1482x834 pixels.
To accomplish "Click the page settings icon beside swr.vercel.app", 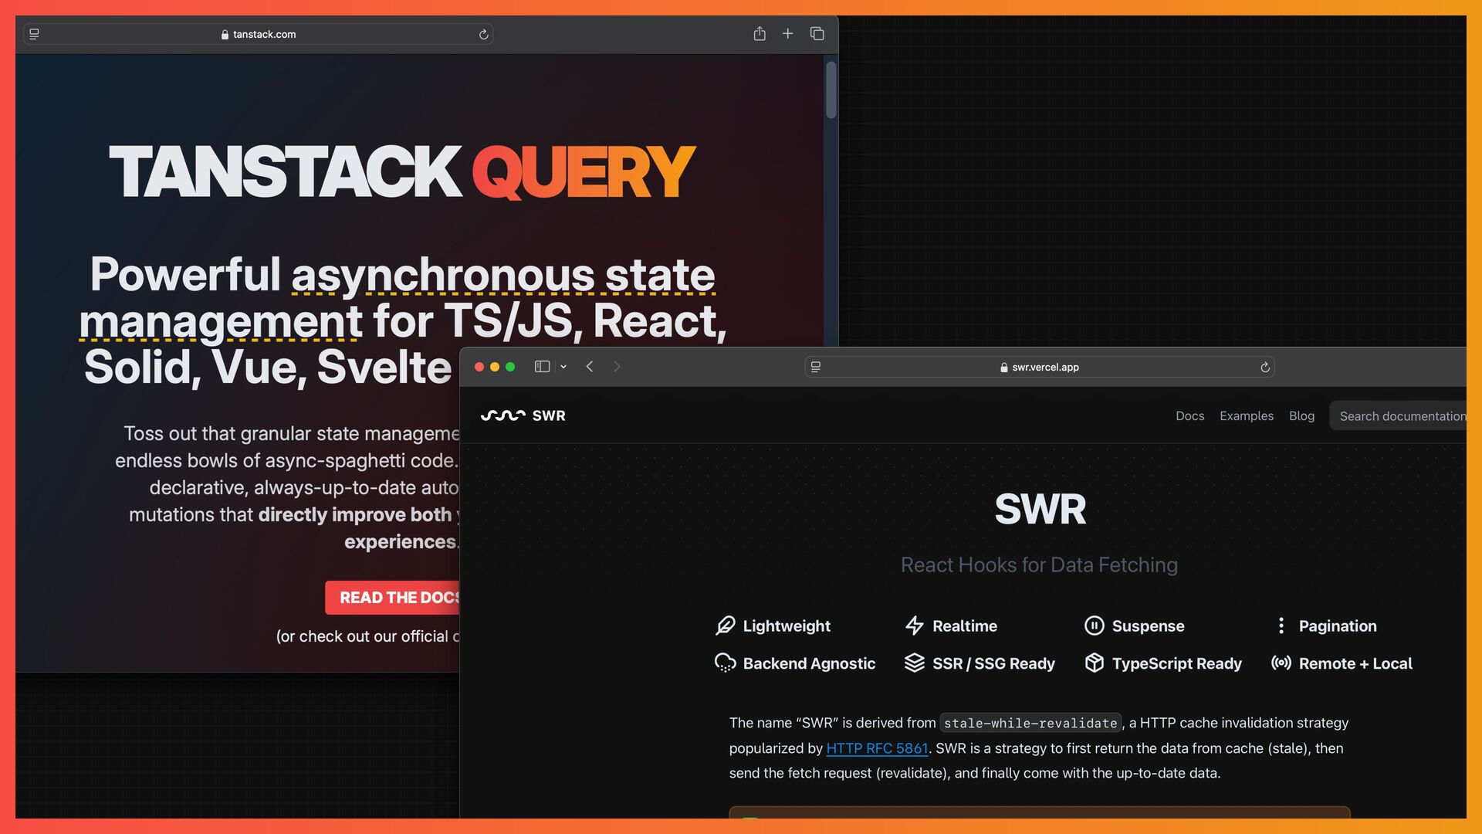I will (816, 368).
